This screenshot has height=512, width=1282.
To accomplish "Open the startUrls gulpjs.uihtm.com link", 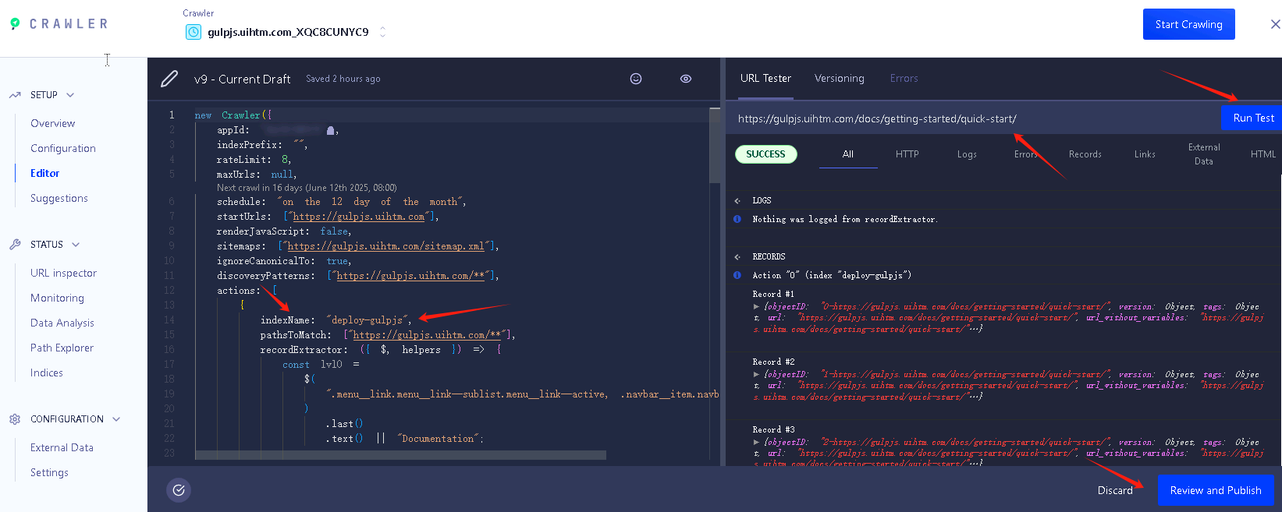I will (x=359, y=217).
